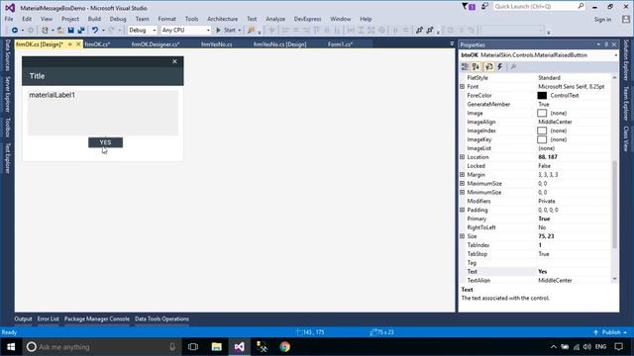Select the Text property value 'Yes'

543,272
